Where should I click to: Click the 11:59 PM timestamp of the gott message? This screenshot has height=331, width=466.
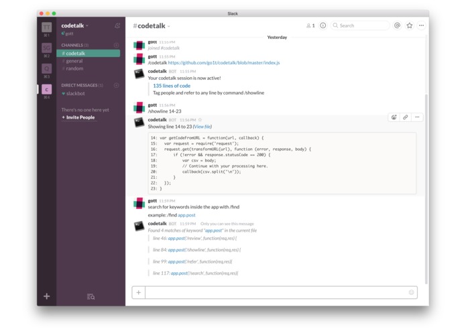pyautogui.click(x=167, y=201)
